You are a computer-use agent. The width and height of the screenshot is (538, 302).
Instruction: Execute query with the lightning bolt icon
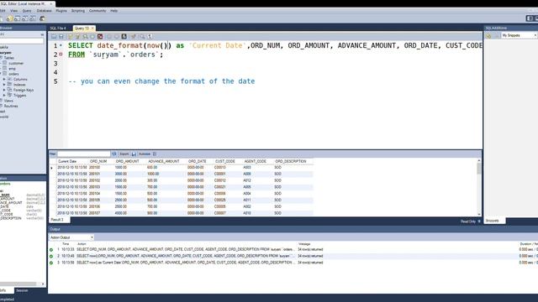pos(71,37)
